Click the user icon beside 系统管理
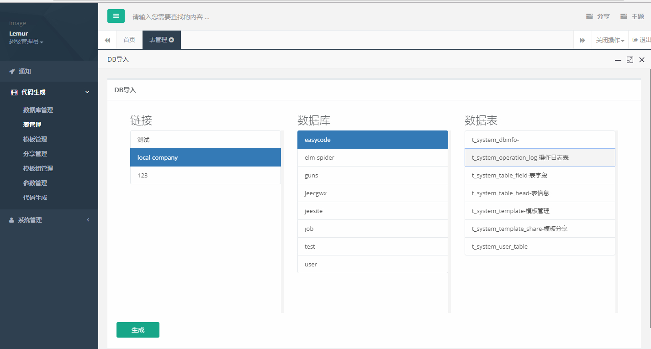Screen dimensions: 651x349 (x=11, y=220)
